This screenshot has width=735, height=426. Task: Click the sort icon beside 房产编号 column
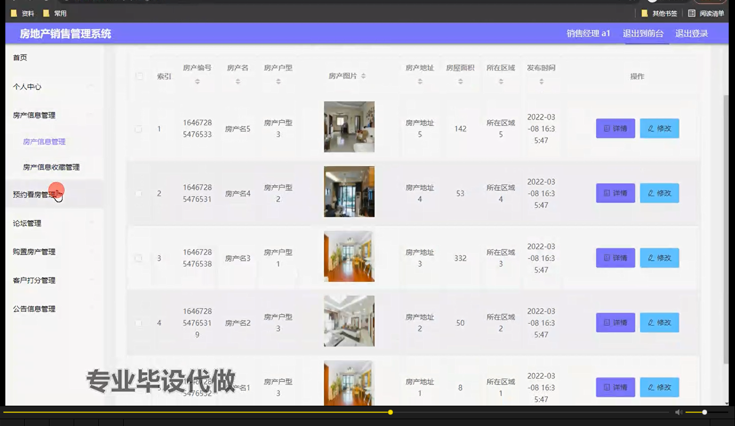click(197, 82)
